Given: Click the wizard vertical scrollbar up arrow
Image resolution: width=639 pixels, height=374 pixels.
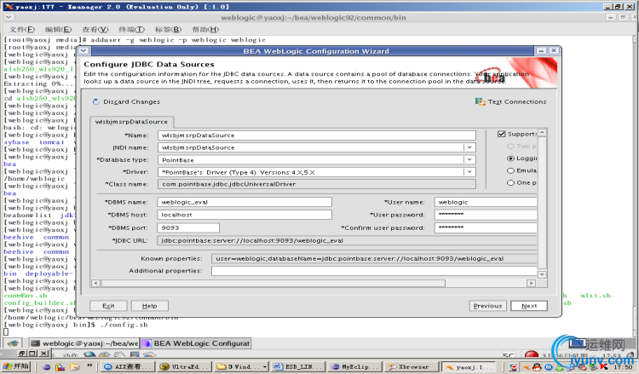Looking at the screenshot, I should (x=542, y=133).
